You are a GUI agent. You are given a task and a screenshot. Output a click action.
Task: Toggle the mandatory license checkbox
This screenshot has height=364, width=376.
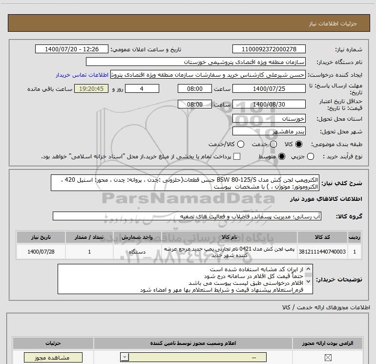[x=328, y=358]
